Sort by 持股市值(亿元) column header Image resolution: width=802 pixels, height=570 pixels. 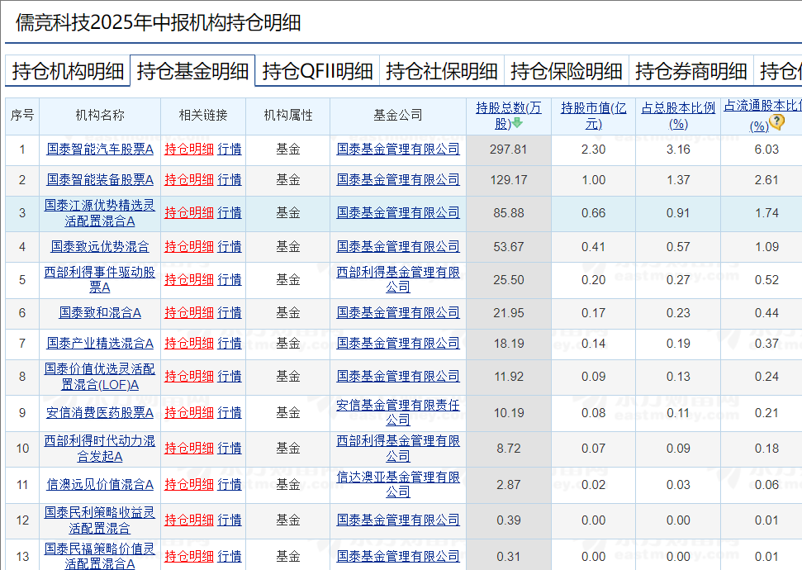(593, 116)
